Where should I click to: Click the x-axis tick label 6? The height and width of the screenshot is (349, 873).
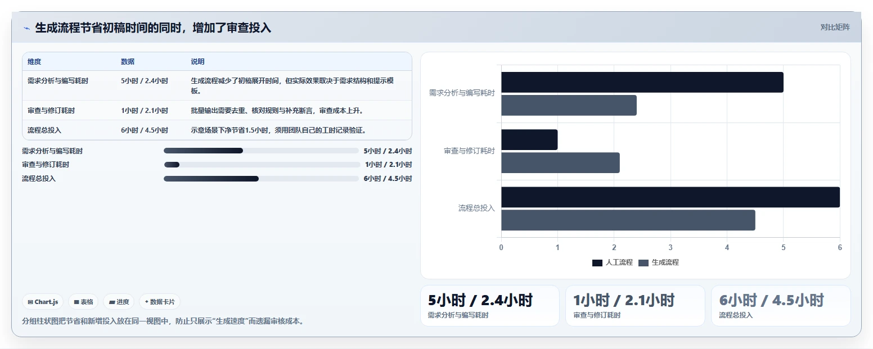point(840,247)
